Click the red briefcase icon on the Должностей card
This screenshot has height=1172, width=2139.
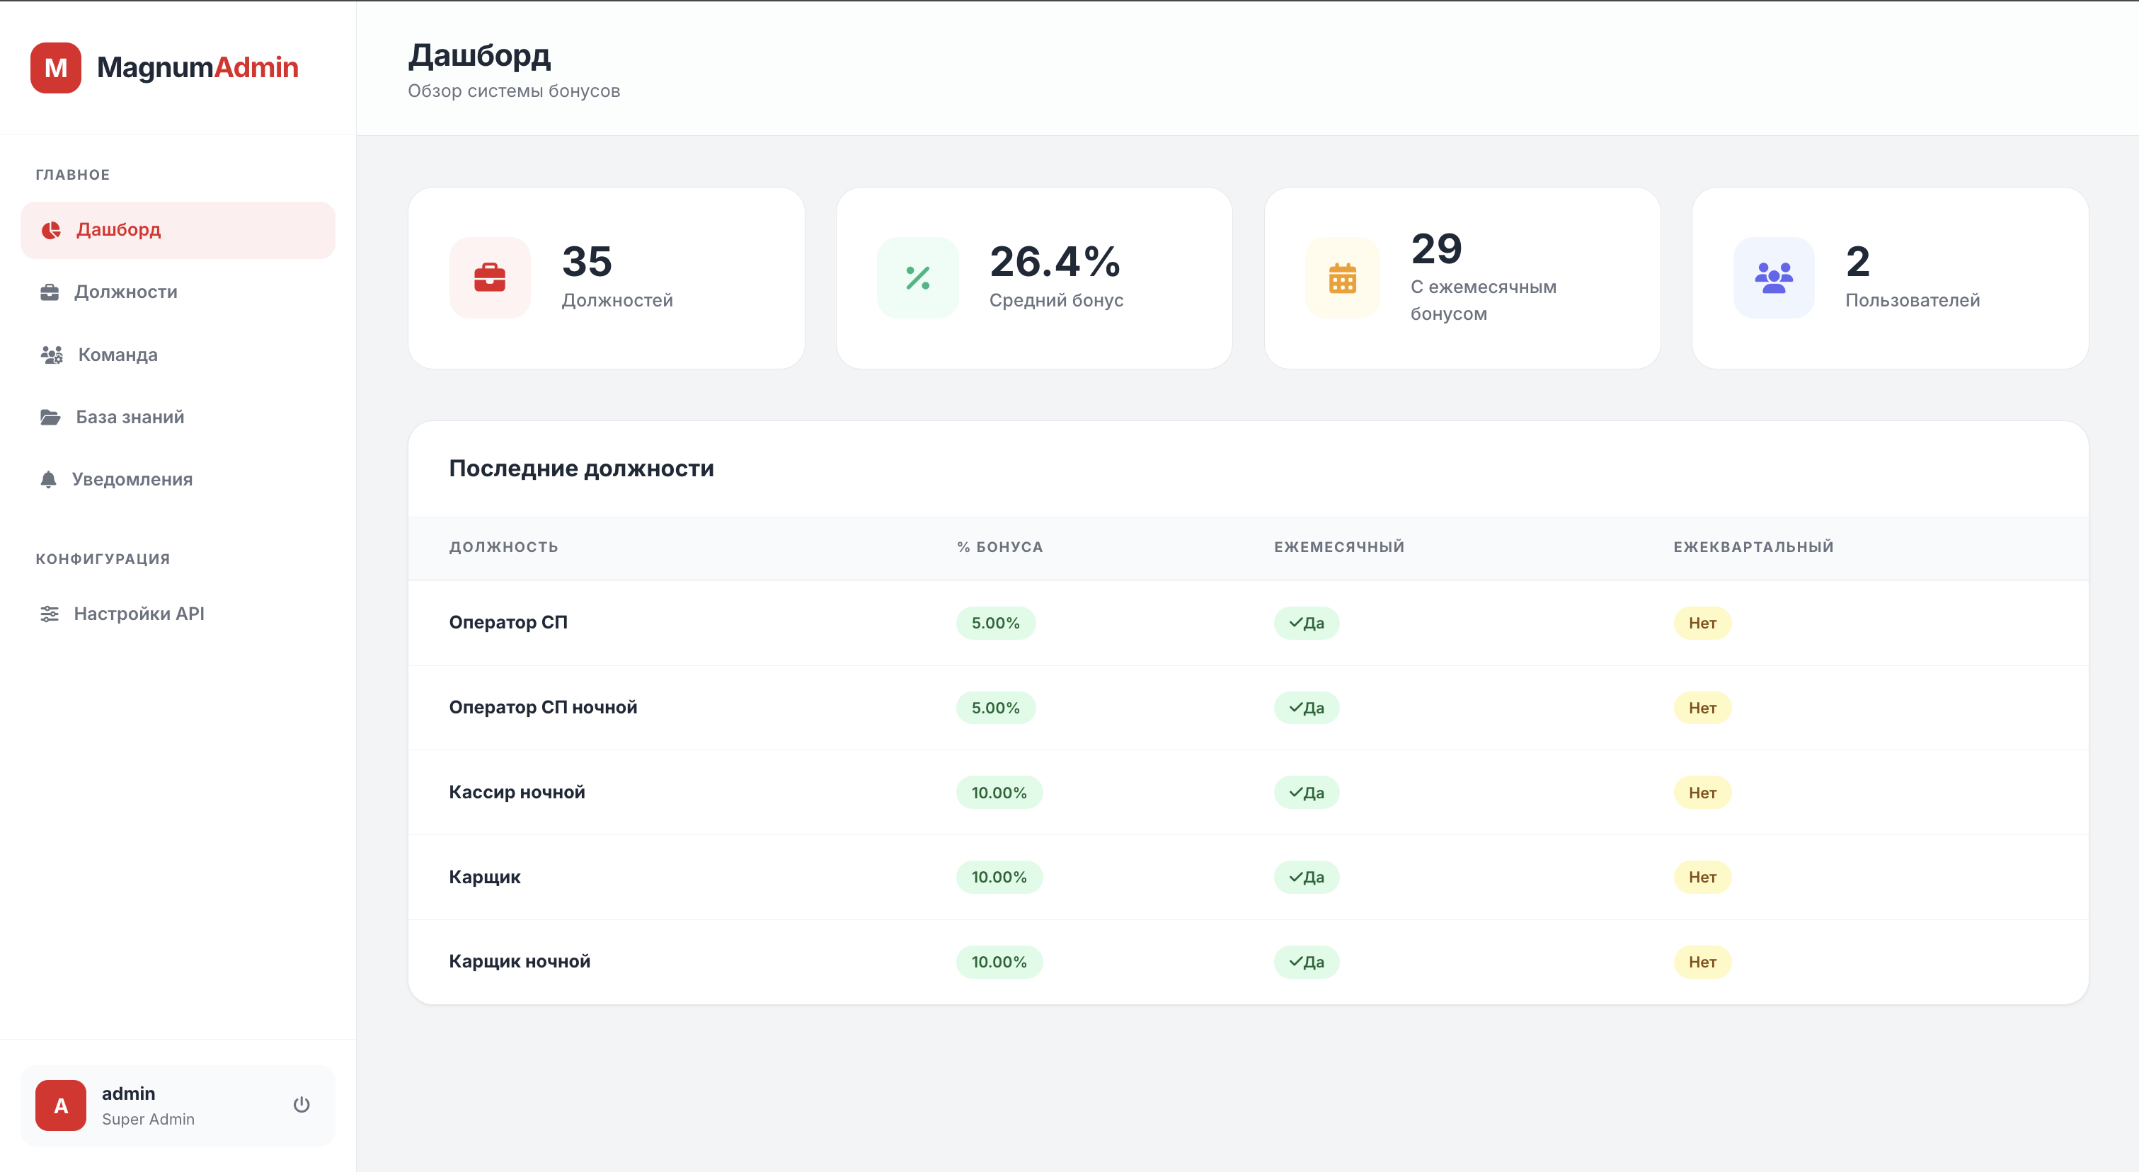click(490, 277)
